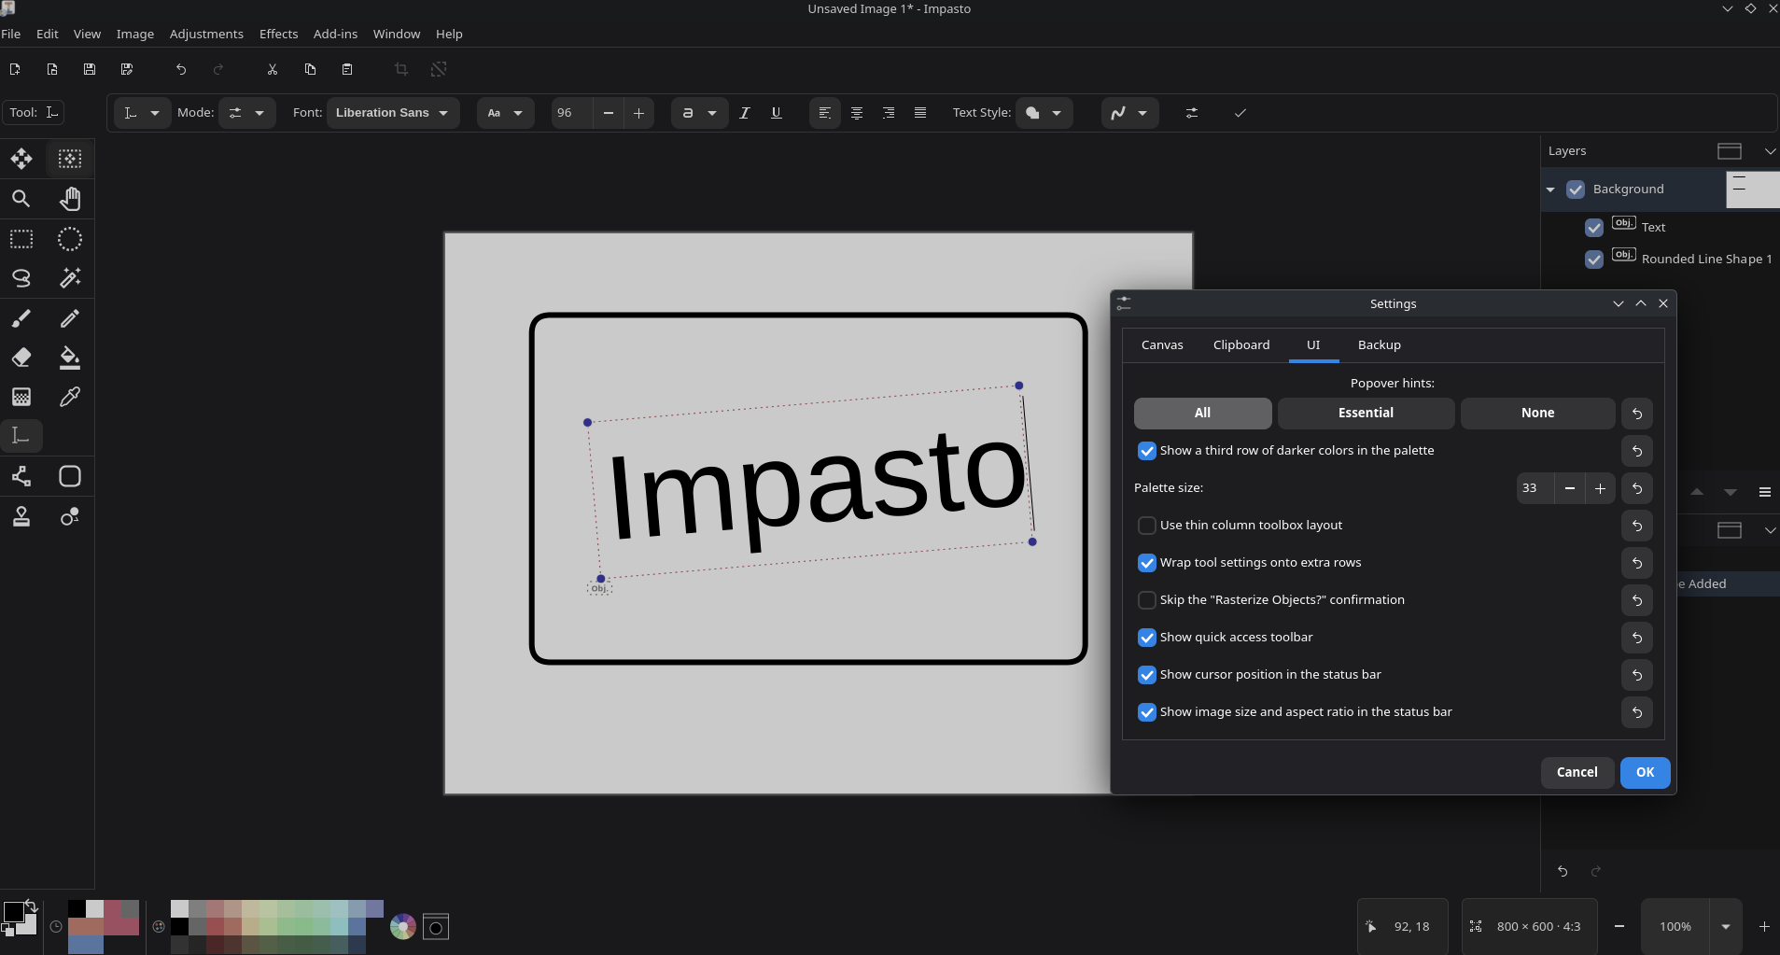Uncheck Wrap tool settings onto extra rows

(1147, 563)
